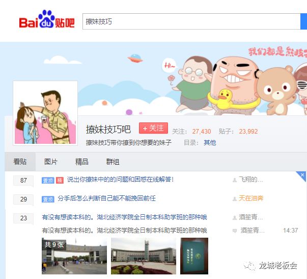Click the 撩妹技巧吧 forum avatar image

coord(45,113)
